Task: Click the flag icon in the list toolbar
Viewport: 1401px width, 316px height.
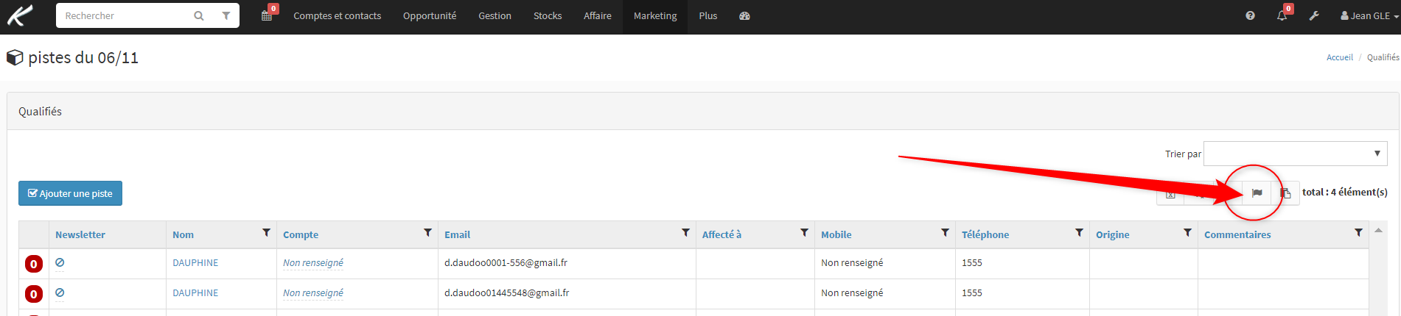Action: click(x=1257, y=193)
